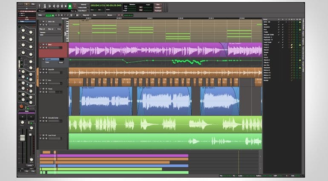The image size is (328, 181).
Task: Solo the Lead Vocal track
Action: pos(46,135)
